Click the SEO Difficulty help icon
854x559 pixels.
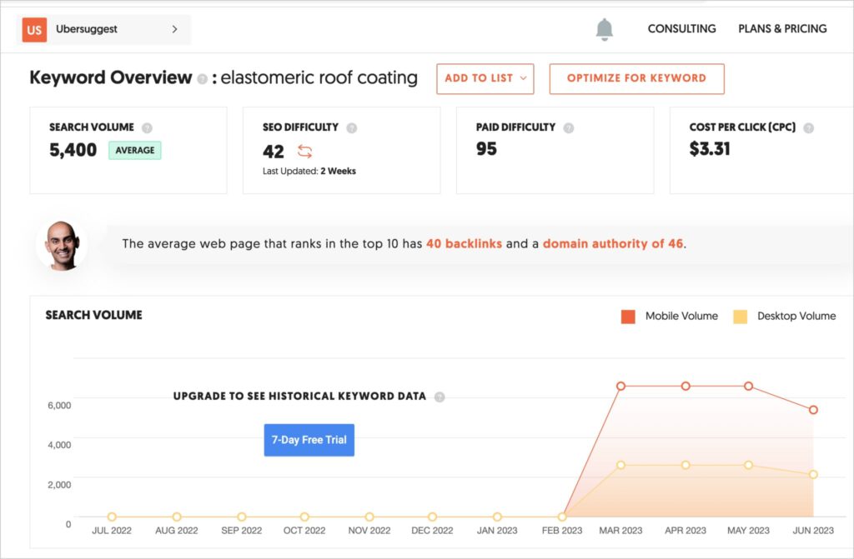pyautogui.click(x=351, y=127)
